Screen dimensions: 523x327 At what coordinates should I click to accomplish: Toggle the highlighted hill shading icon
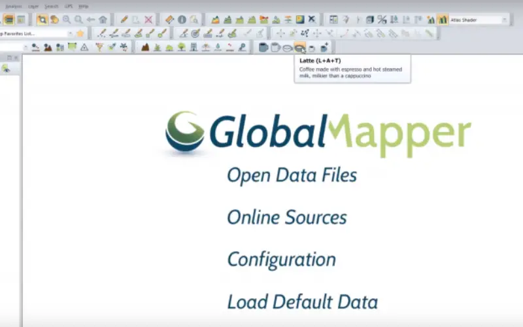443,20
